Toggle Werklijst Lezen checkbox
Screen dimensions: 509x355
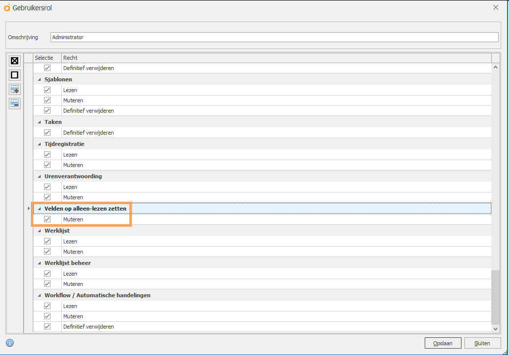[x=48, y=241]
